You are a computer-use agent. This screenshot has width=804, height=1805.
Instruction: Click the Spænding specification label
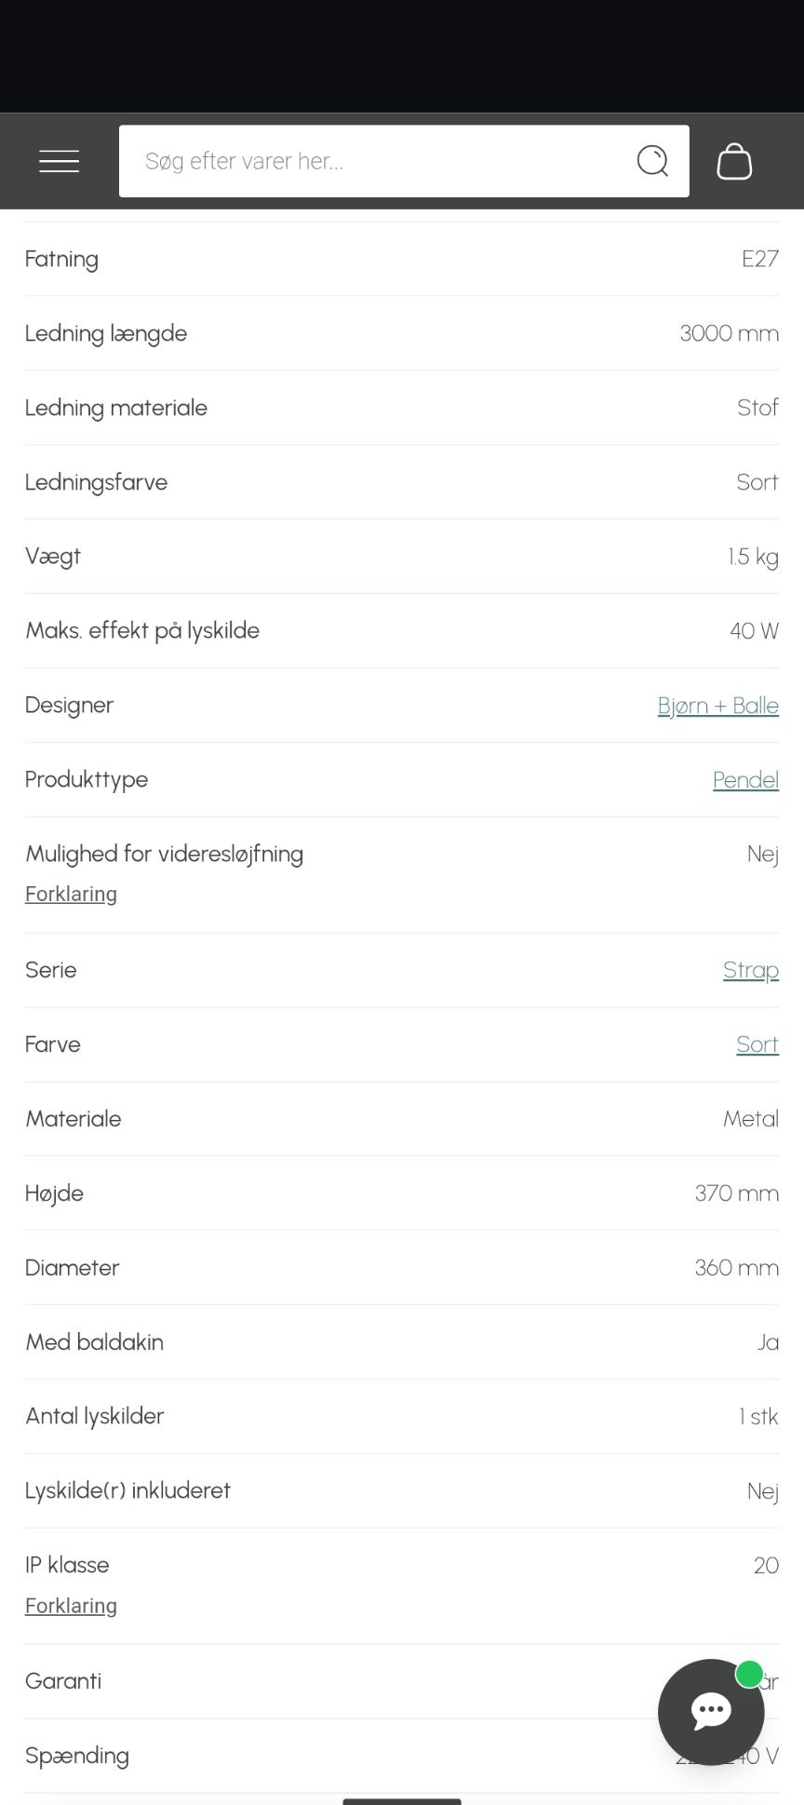click(x=77, y=1756)
